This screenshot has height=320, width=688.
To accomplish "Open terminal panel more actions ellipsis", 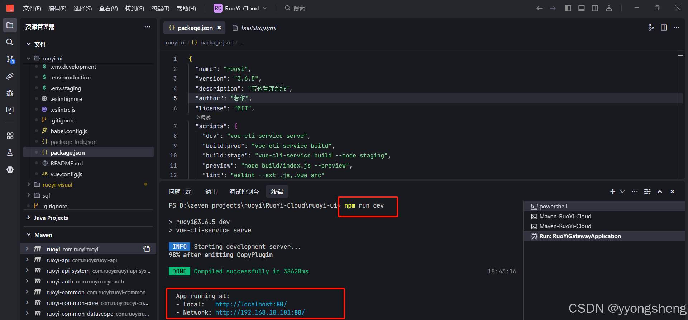I will point(635,191).
